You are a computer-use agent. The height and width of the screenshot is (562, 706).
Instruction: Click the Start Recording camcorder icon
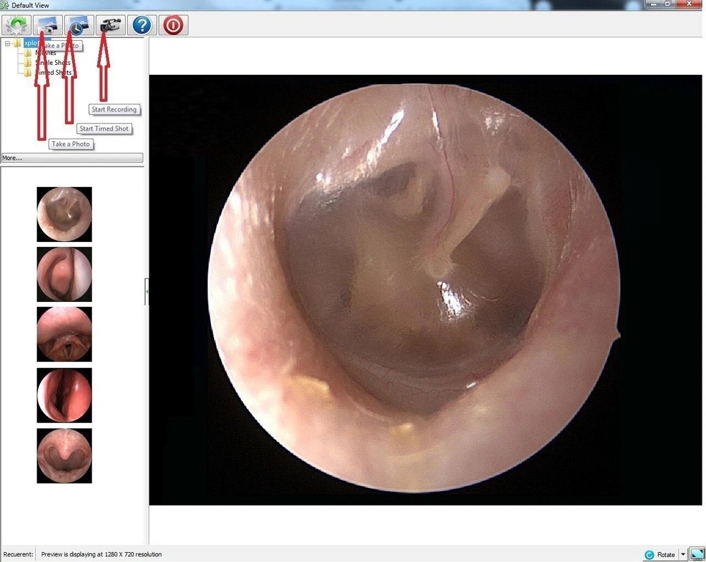(109, 25)
